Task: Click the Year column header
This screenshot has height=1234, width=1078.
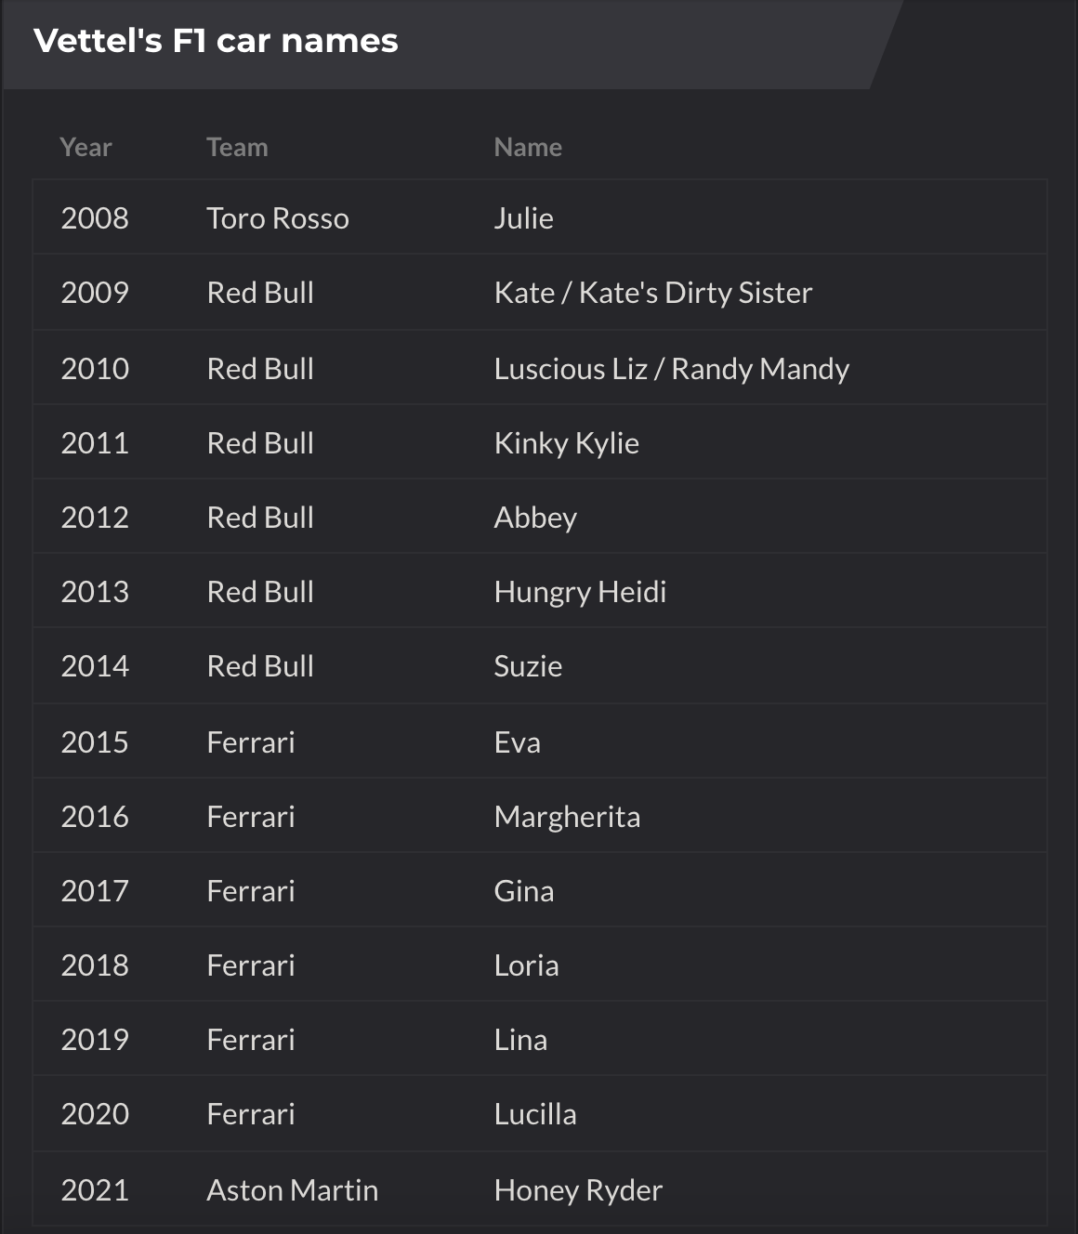Action: [85, 147]
